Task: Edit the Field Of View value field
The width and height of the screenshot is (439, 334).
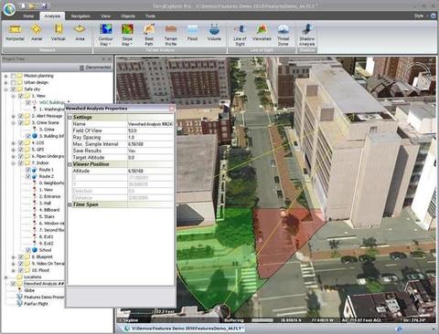Action: [x=150, y=130]
